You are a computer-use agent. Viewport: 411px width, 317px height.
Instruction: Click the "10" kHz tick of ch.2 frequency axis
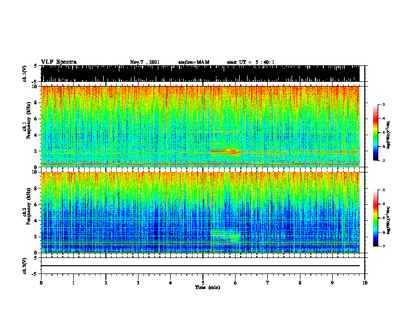[35, 172]
